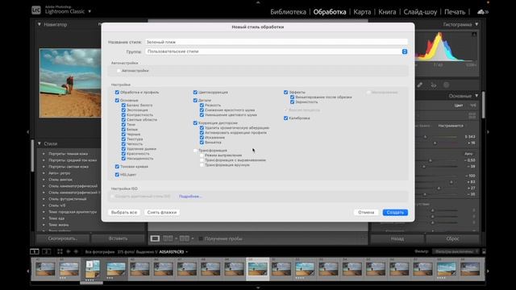Uncheck 'Зернистость' checkbox
This screenshot has height=290, width=516.
292,102
